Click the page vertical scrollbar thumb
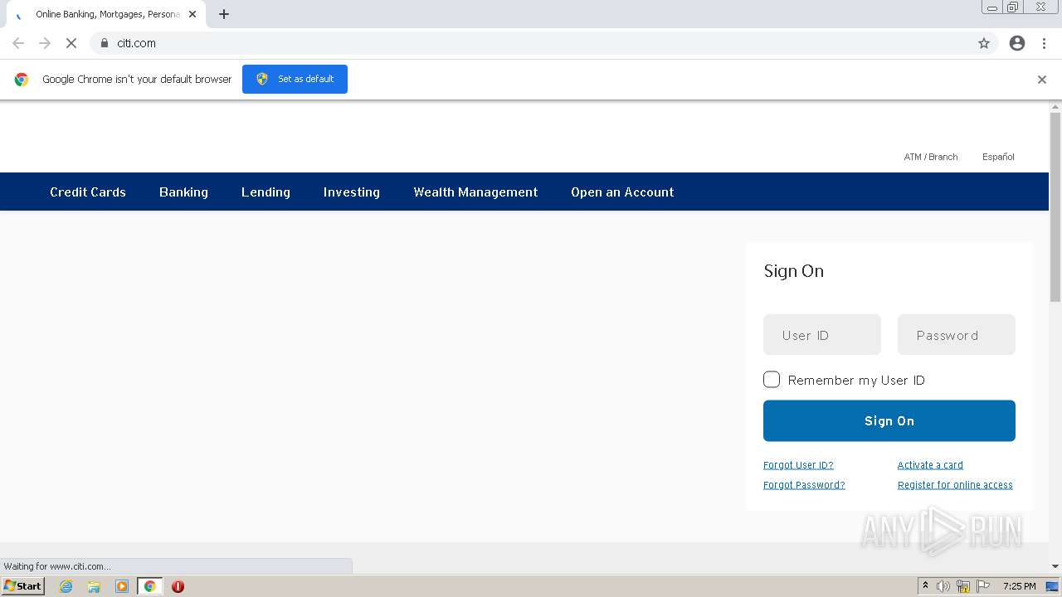The image size is (1062, 597). (1055, 207)
